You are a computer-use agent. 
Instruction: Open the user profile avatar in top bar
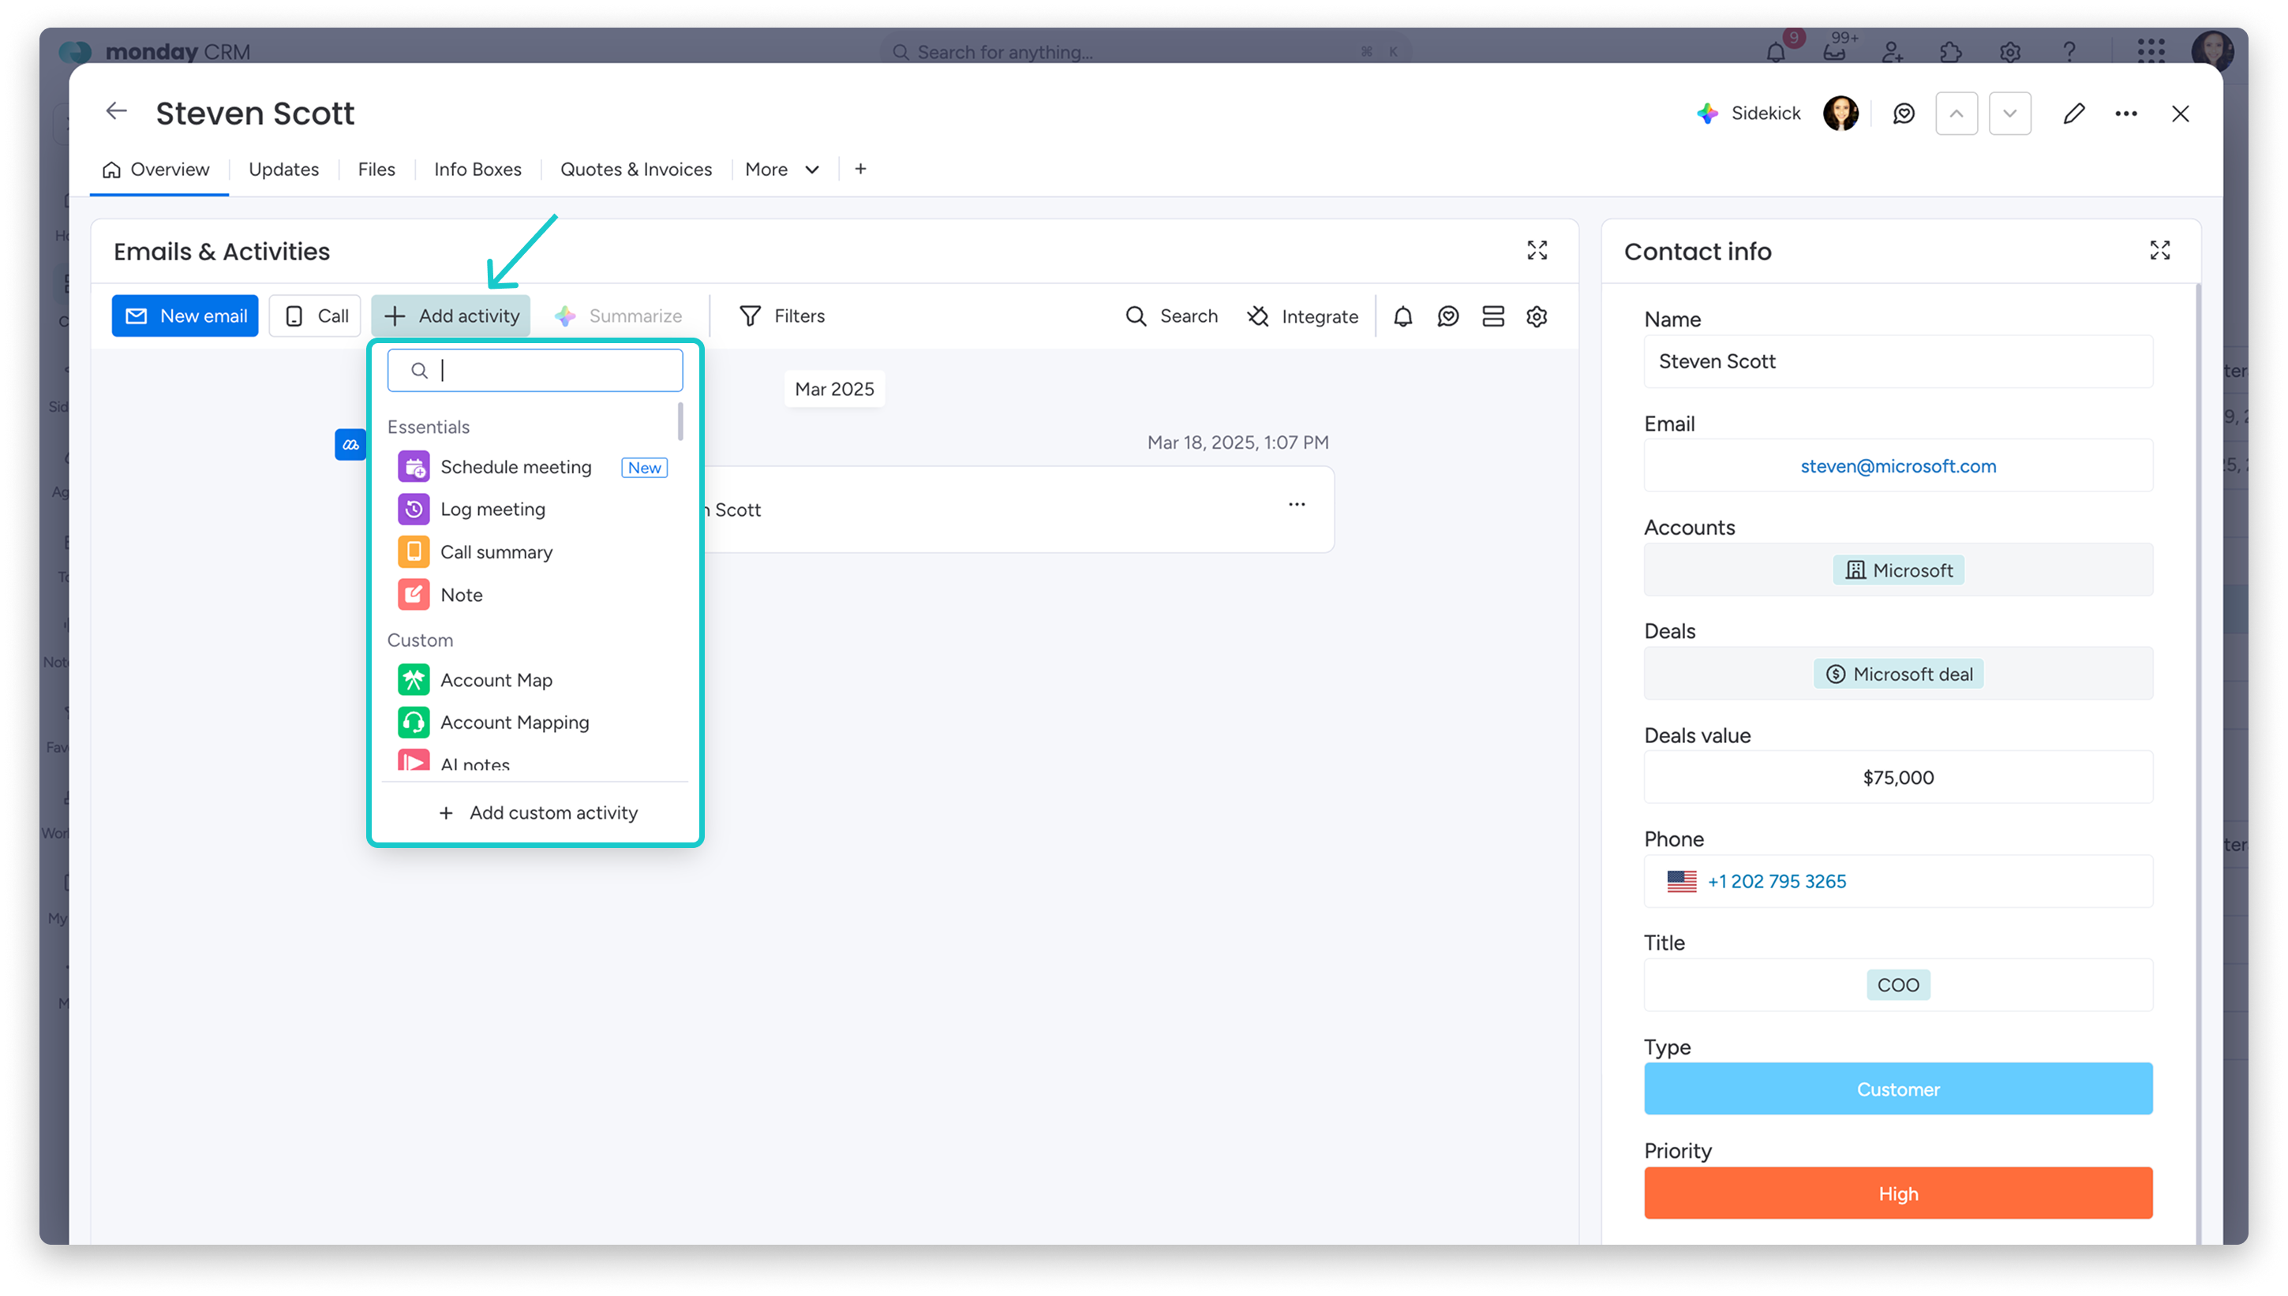pos(2211,51)
